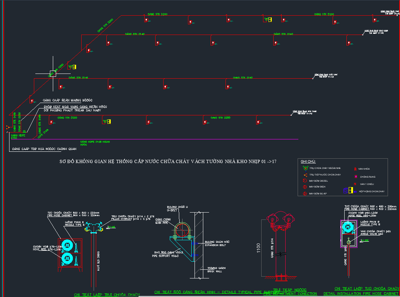This screenshot has height=297, width=400.
Task: Select the MÁY BƠM DIESEL legend text
Action: 318,181
